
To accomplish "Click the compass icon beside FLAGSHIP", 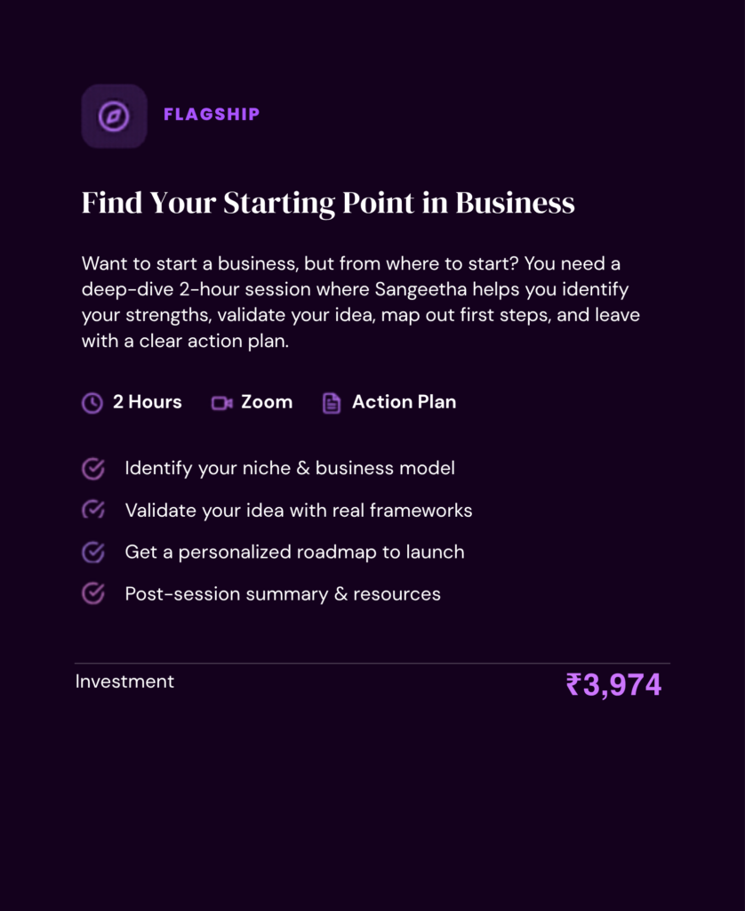I will [x=114, y=116].
